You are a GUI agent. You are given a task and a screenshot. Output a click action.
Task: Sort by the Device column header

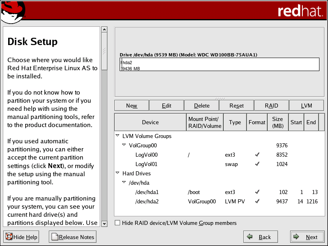150,122
